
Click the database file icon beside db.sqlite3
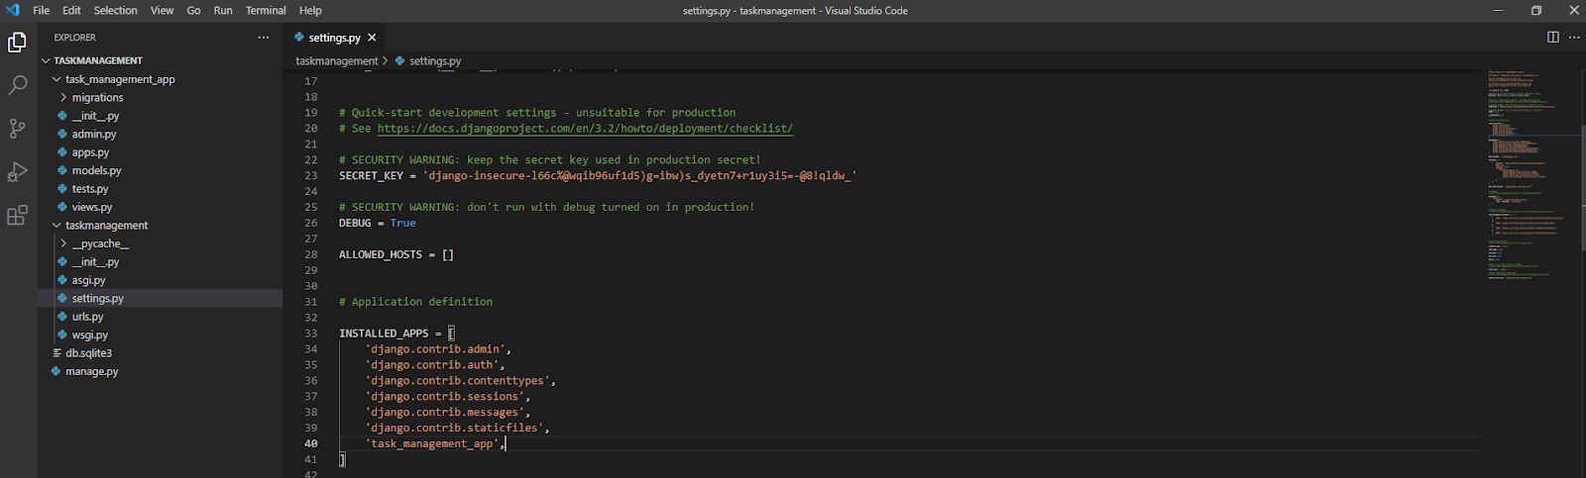click(57, 353)
